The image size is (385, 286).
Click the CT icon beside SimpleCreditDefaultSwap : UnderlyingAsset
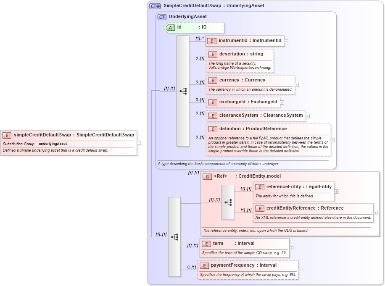pyautogui.click(x=155, y=6)
